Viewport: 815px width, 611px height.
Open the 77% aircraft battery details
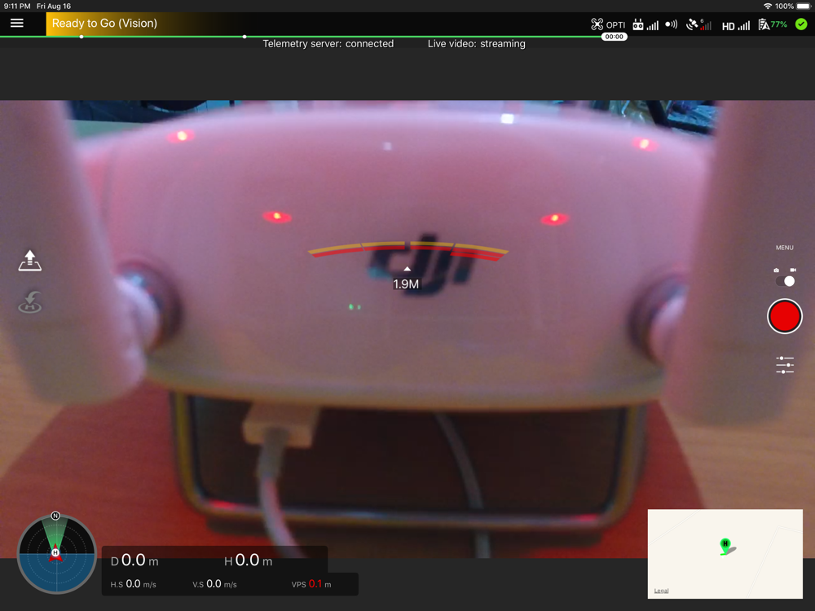[773, 24]
